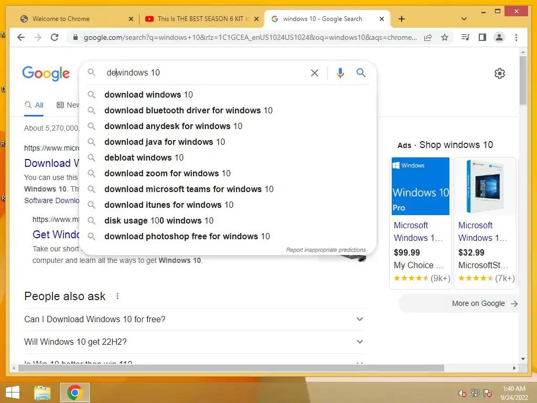View site info via the padlock icon
Viewport: 537px width, 403px height.
tap(76, 37)
